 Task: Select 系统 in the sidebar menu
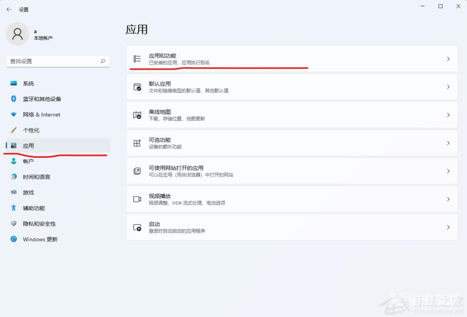pyautogui.click(x=28, y=83)
